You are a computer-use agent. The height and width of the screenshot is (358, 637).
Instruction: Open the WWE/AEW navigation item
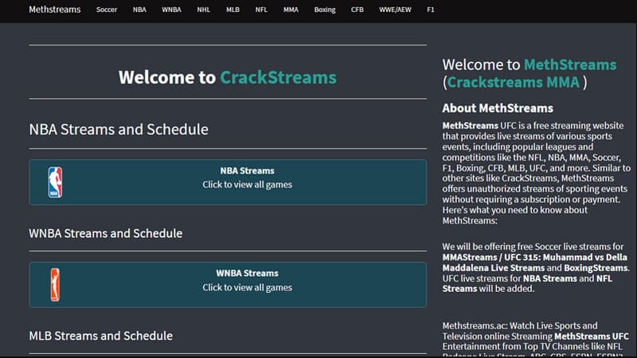click(394, 10)
